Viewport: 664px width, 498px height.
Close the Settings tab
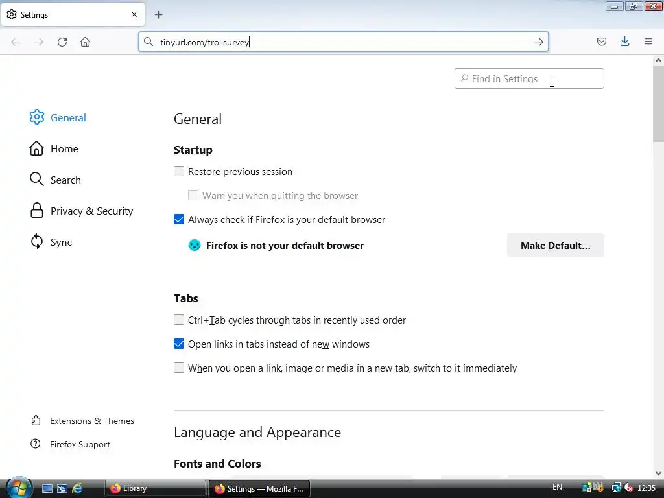pyautogui.click(x=134, y=14)
